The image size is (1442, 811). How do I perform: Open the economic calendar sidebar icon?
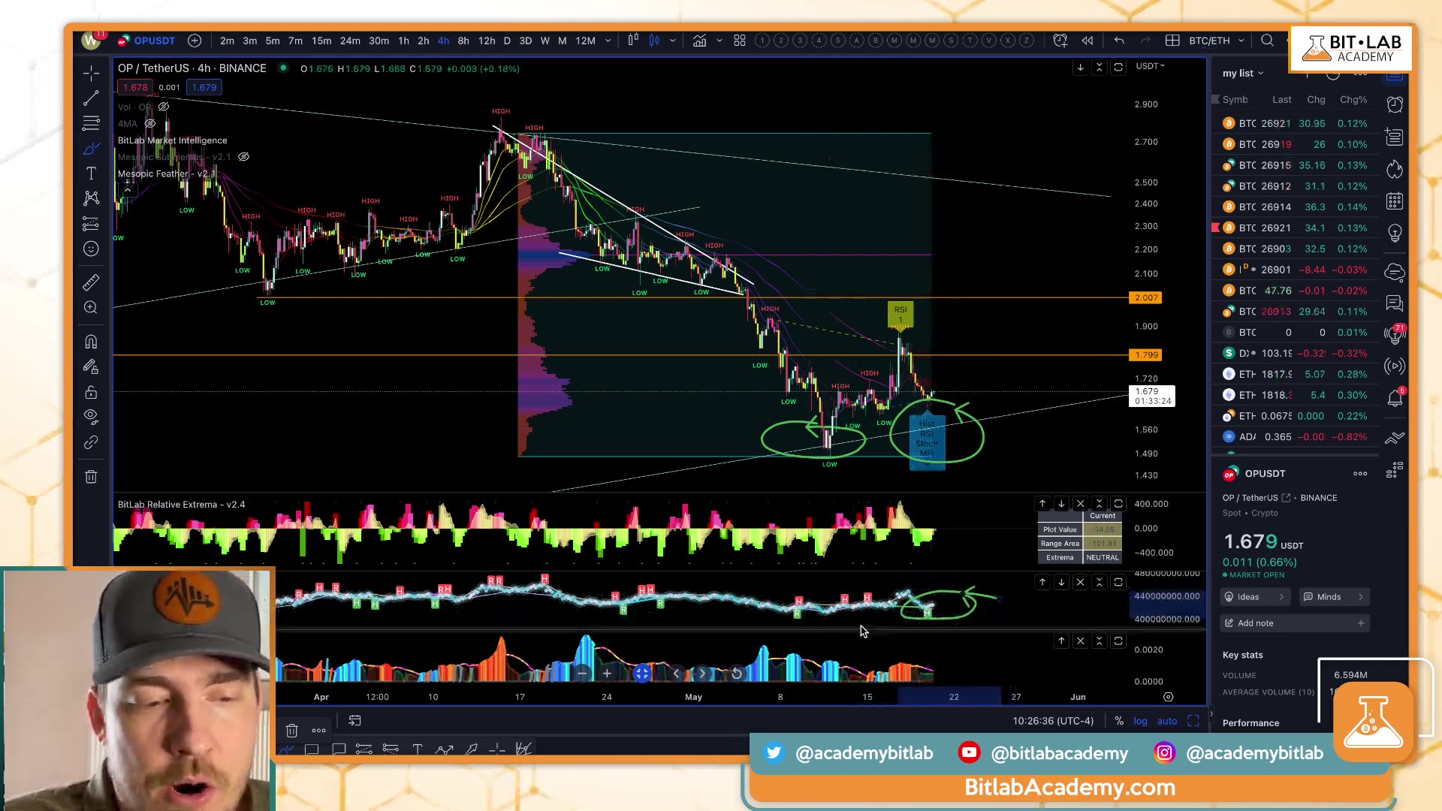[x=1395, y=201]
